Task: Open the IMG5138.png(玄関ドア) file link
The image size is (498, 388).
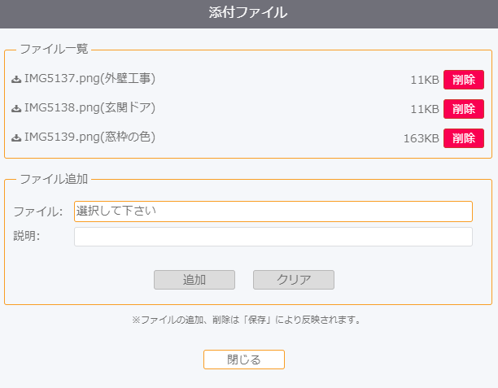Action: click(90, 107)
